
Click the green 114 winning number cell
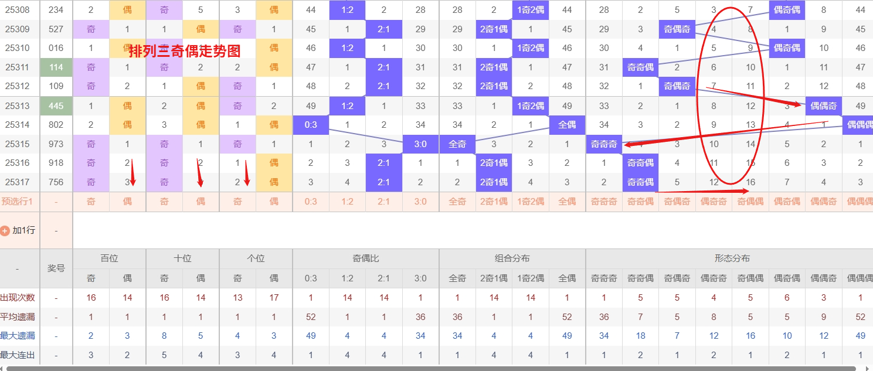click(56, 67)
